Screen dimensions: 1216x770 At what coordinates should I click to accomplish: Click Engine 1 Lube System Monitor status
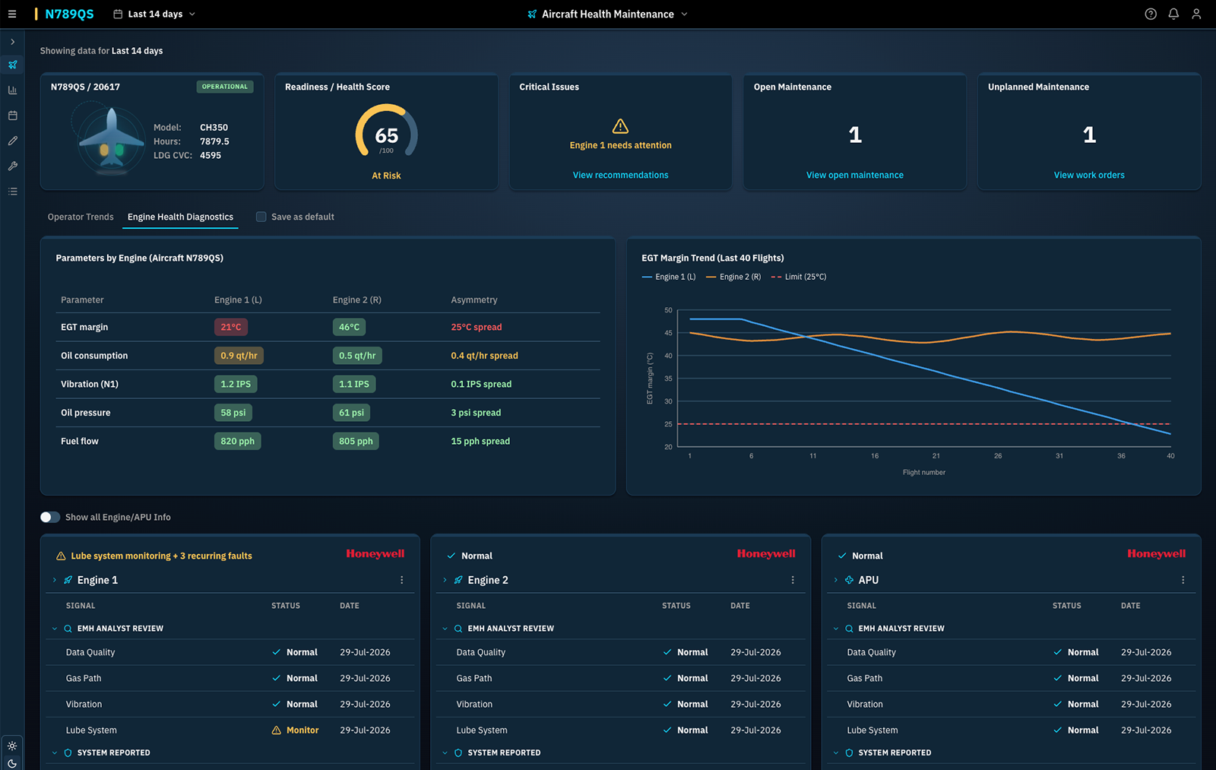[296, 730]
